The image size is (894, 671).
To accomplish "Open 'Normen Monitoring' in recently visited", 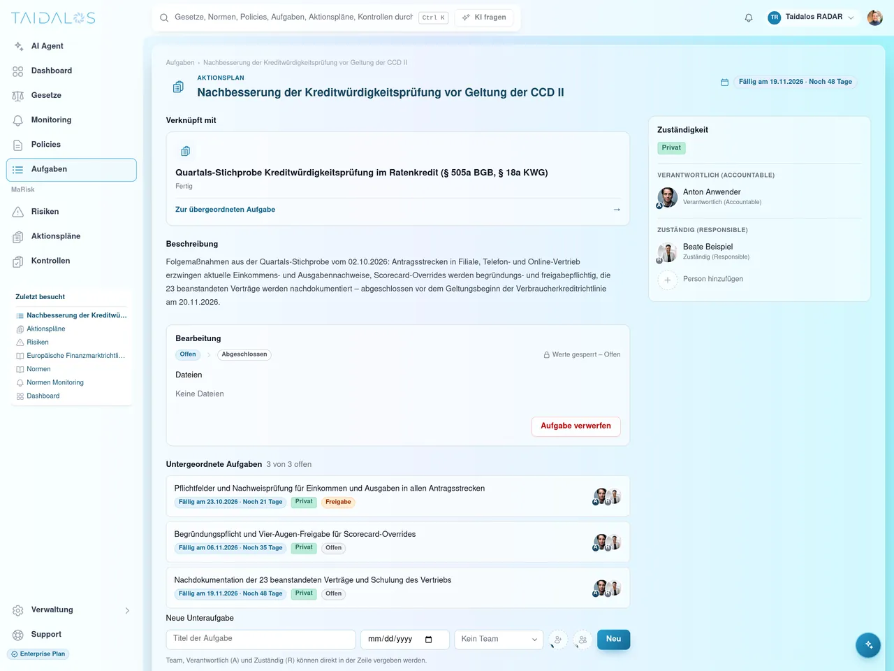I will pos(55,383).
